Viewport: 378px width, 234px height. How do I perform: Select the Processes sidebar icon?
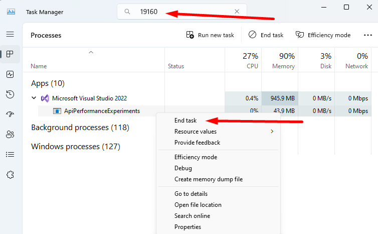(x=10, y=54)
